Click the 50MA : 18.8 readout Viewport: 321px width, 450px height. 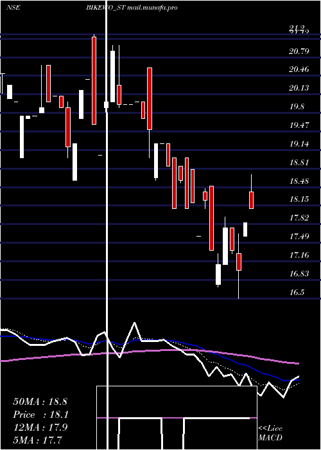pos(40,402)
